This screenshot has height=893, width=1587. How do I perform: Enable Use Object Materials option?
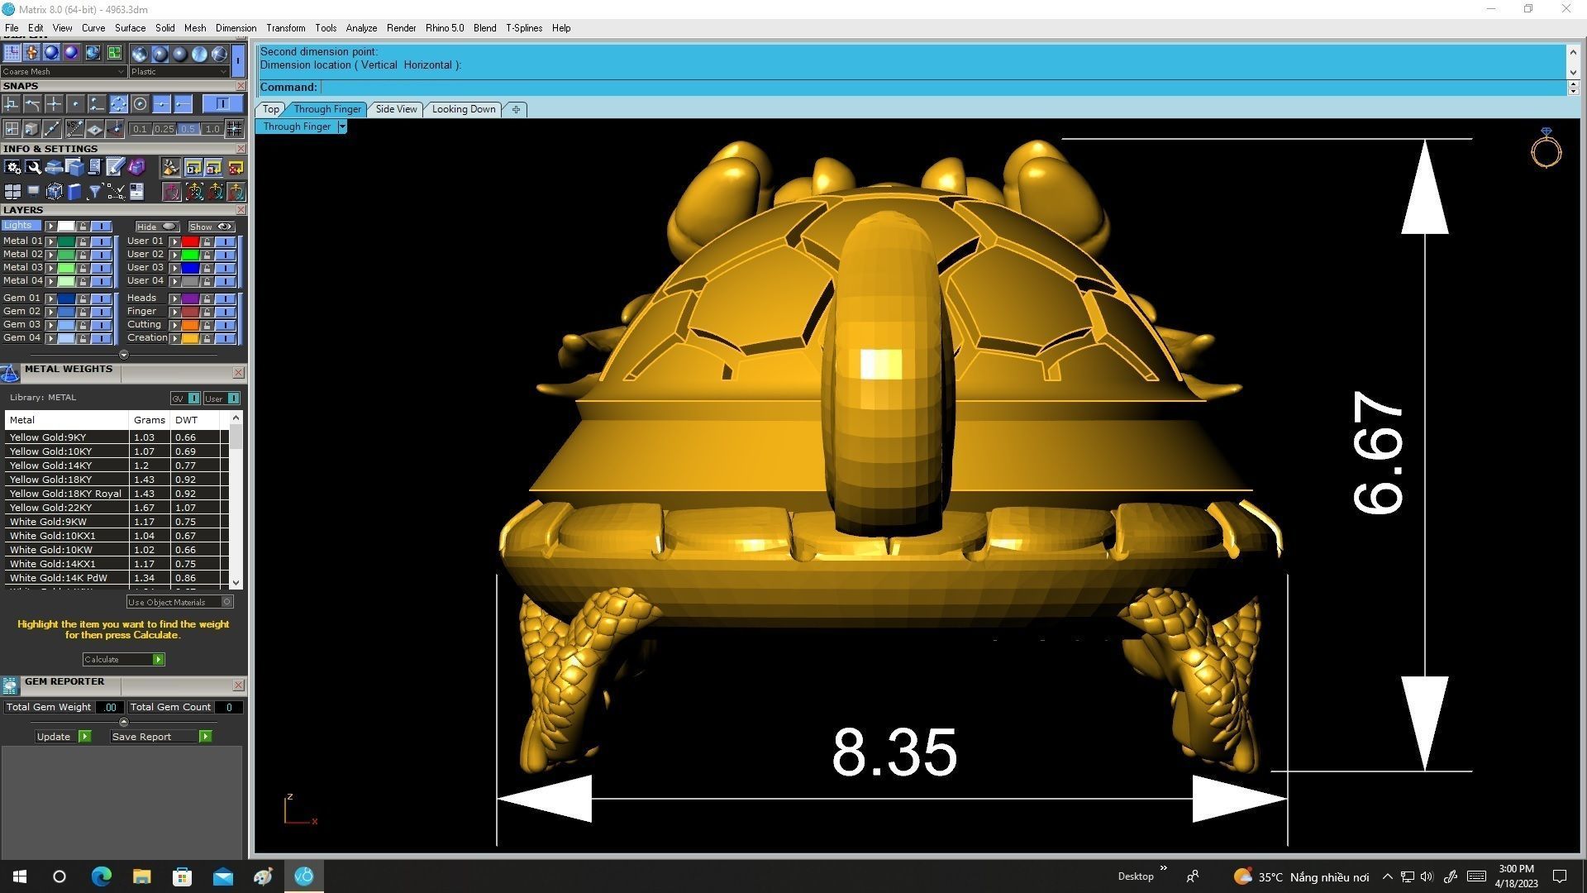pos(179,602)
